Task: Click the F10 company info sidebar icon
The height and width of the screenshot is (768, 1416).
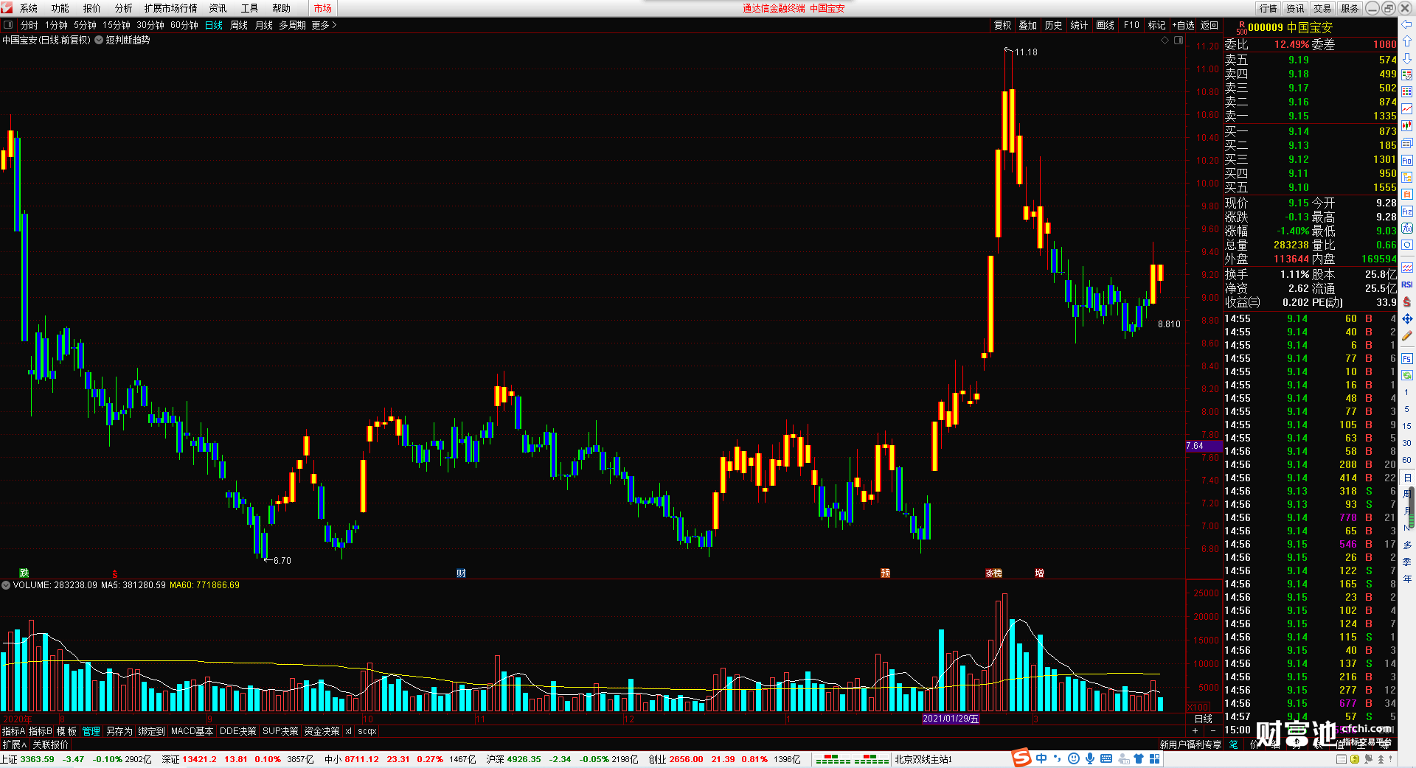Action: click(x=1407, y=160)
